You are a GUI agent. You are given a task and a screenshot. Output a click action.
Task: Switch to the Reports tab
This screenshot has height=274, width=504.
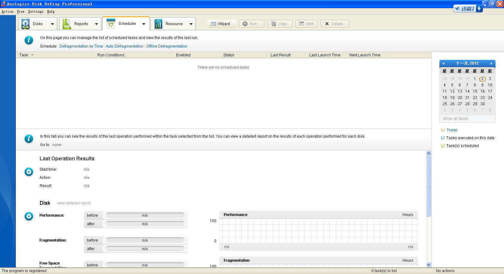[x=80, y=24]
